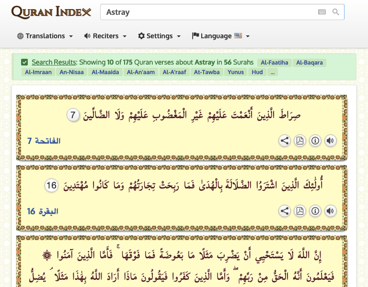Viewport: 368px width, 287px height.
Task: Toggle the green Search Results checkbox
Action: (x=24, y=62)
